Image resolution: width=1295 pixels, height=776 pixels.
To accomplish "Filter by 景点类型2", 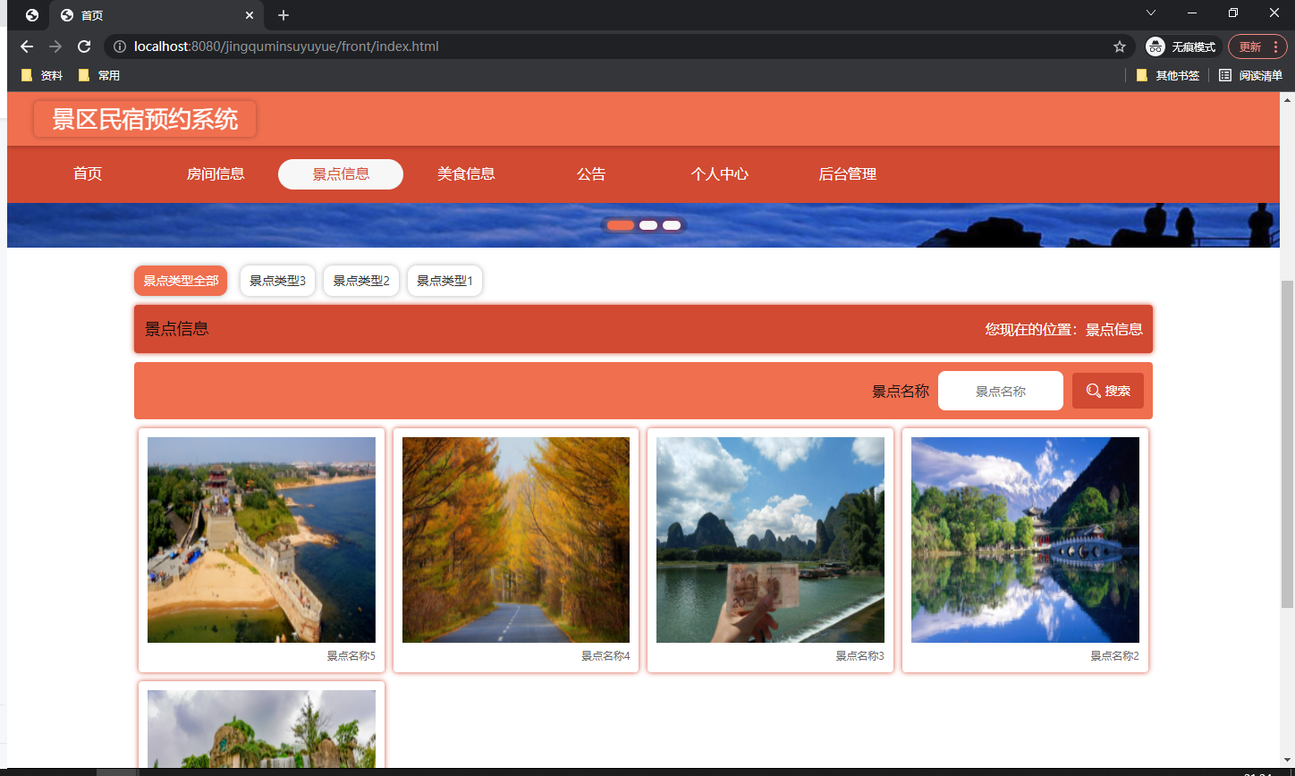I will tap(361, 281).
